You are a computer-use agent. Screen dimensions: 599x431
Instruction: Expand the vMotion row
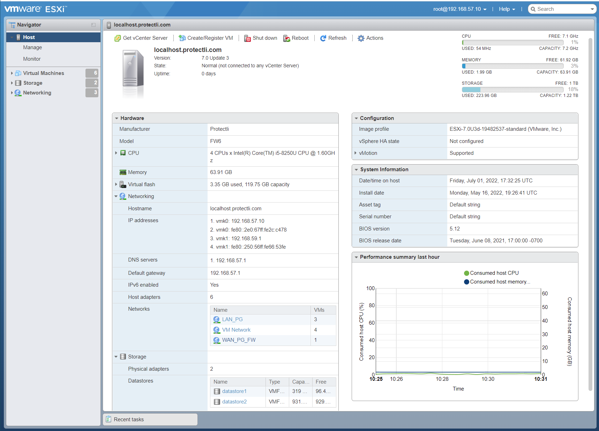(355, 153)
